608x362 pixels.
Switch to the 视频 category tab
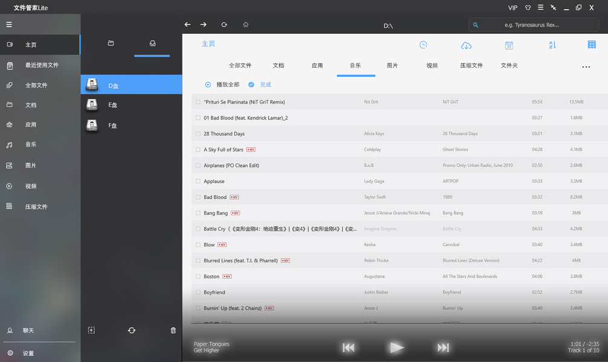pyautogui.click(x=432, y=66)
